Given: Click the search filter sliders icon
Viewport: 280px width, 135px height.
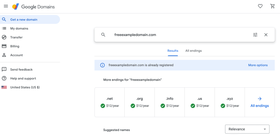Looking at the screenshot, I should click(255, 35).
